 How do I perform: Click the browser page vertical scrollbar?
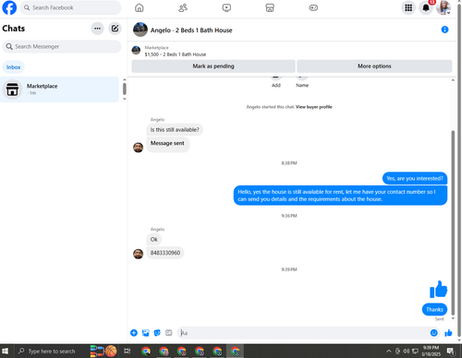[459, 169]
